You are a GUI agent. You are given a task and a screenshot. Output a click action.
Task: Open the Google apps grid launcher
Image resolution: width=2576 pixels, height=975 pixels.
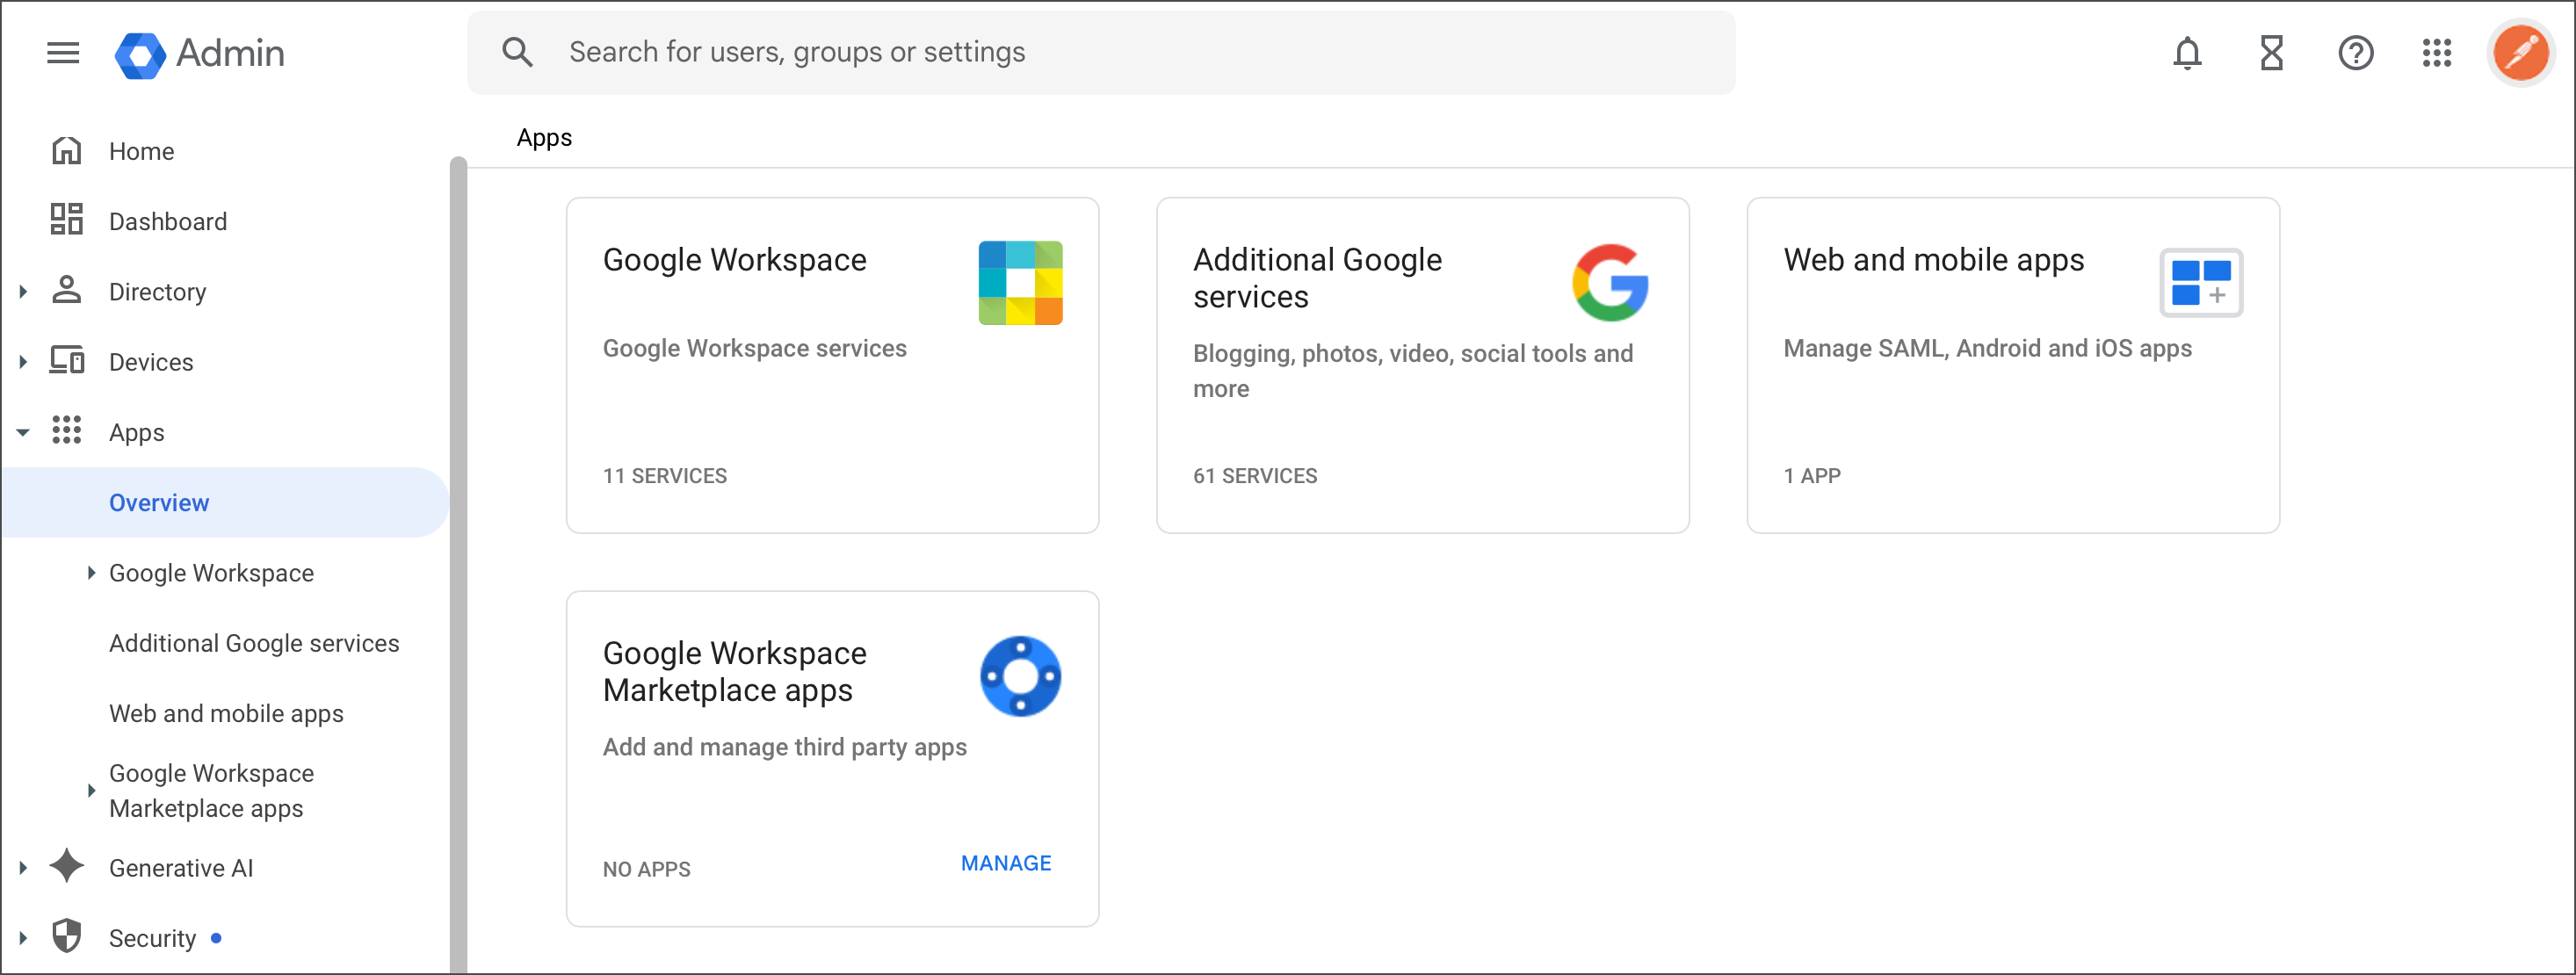coord(2437,53)
